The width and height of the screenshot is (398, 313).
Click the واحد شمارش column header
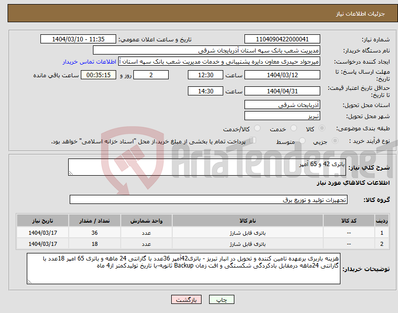coord(146,221)
